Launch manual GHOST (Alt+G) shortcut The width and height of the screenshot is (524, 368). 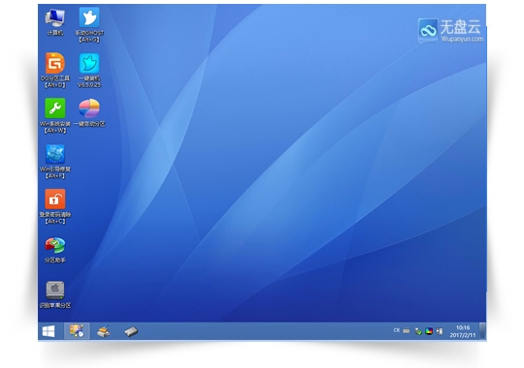click(x=89, y=25)
